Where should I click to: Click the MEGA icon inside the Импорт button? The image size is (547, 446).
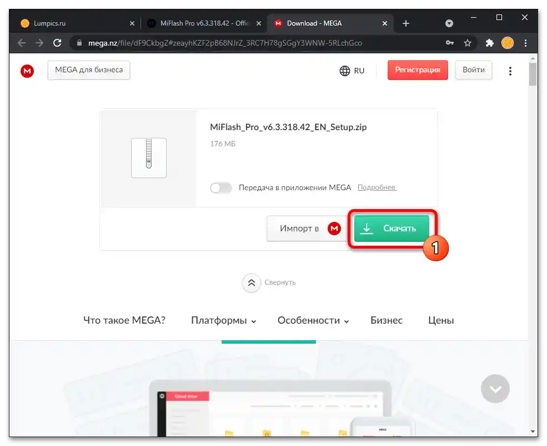coord(334,228)
